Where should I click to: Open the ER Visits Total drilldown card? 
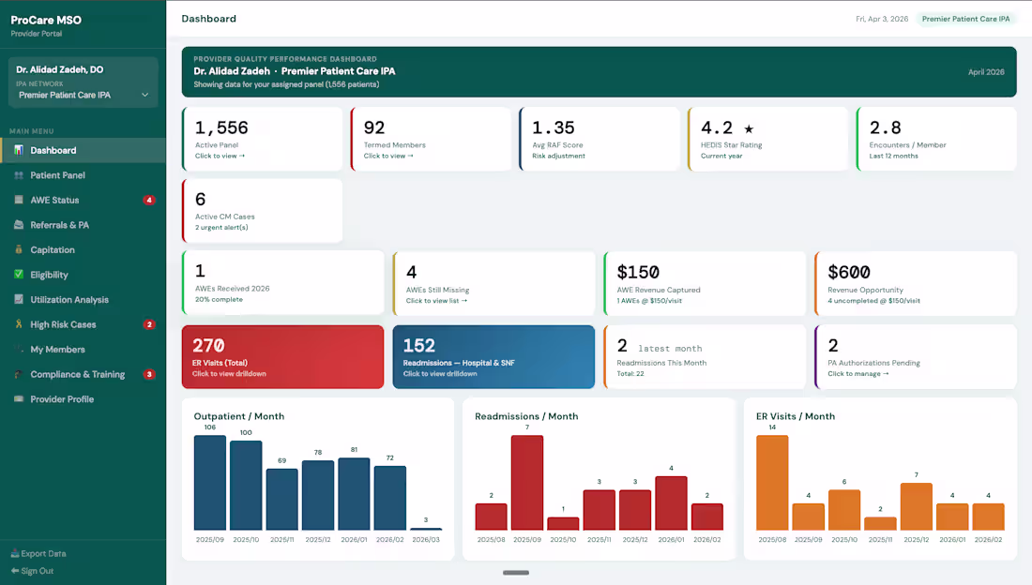(x=281, y=357)
